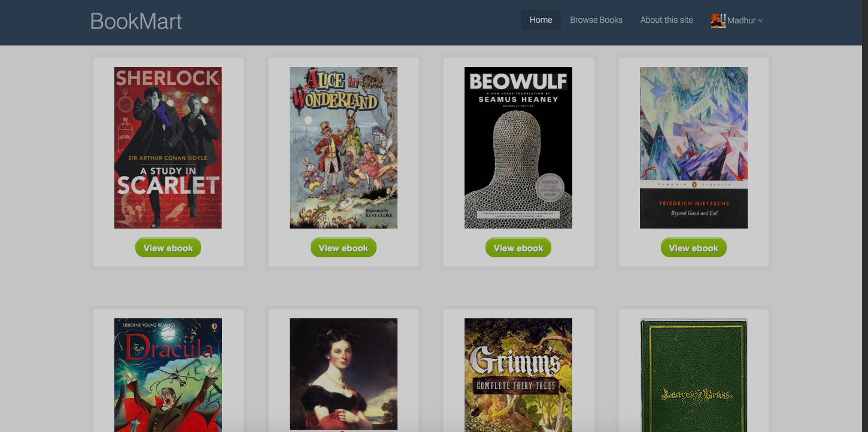View ebook for Beyond Good and Evil
868x432 pixels.
pyautogui.click(x=694, y=248)
